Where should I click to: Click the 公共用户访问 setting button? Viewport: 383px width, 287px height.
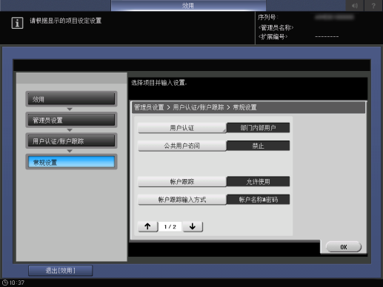pyautogui.click(x=182, y=146)
